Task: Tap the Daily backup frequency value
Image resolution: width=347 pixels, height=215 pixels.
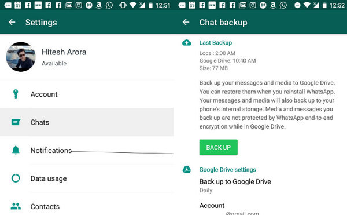Action: point(206,191)
